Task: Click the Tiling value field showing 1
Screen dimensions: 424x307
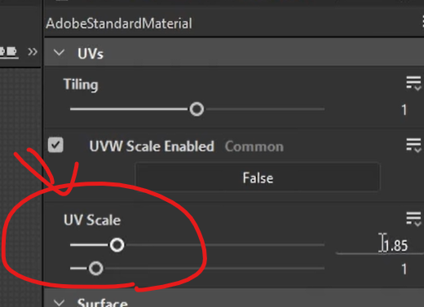Action: 404,110
